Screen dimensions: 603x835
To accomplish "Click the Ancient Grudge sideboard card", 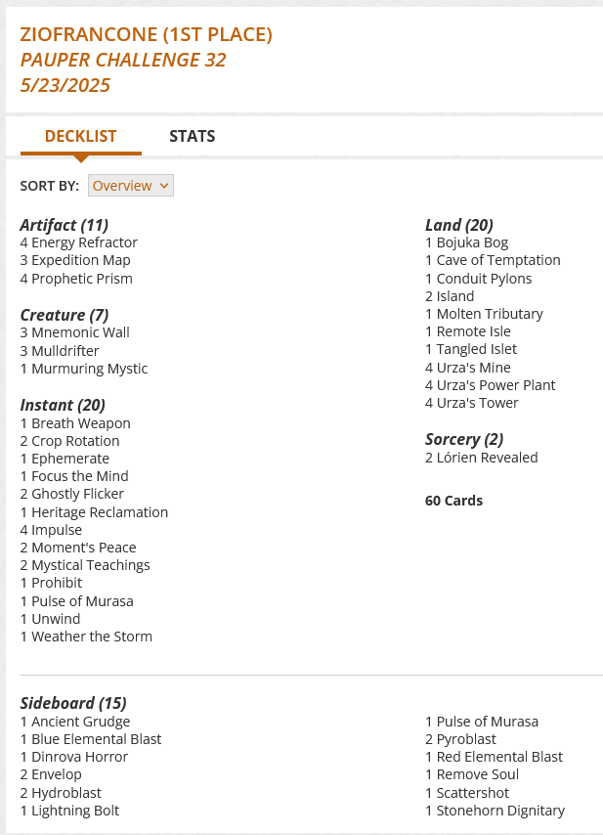I will [80, 722].
